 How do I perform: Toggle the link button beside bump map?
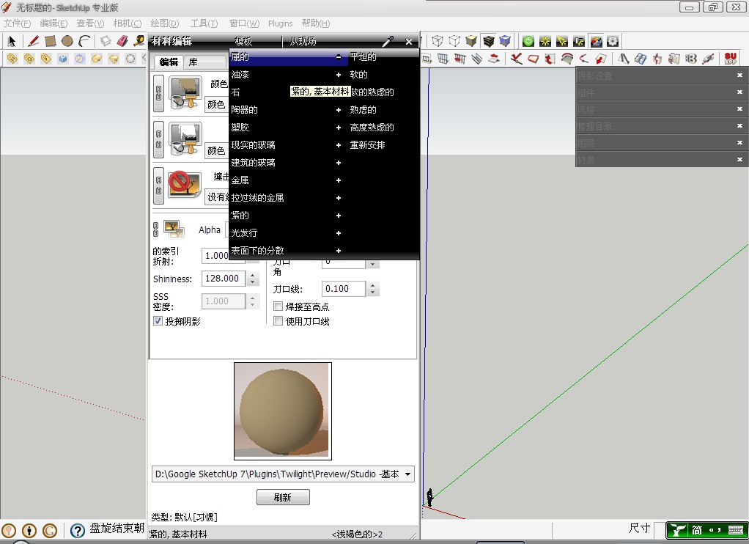[x=158, y=185]
